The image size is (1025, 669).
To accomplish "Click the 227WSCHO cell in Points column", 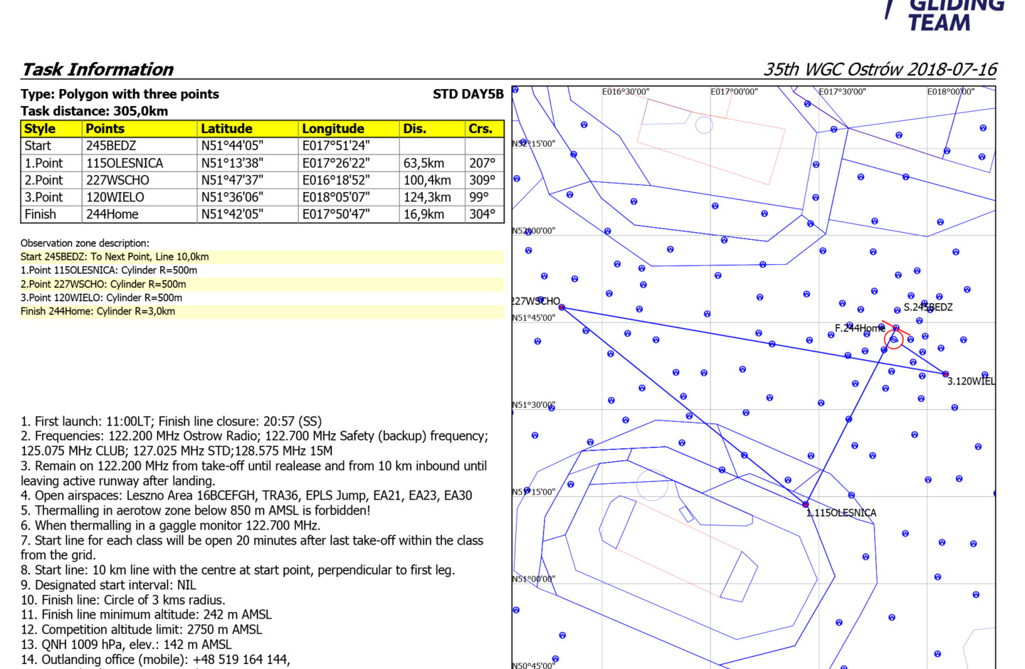I will point(117,180).
